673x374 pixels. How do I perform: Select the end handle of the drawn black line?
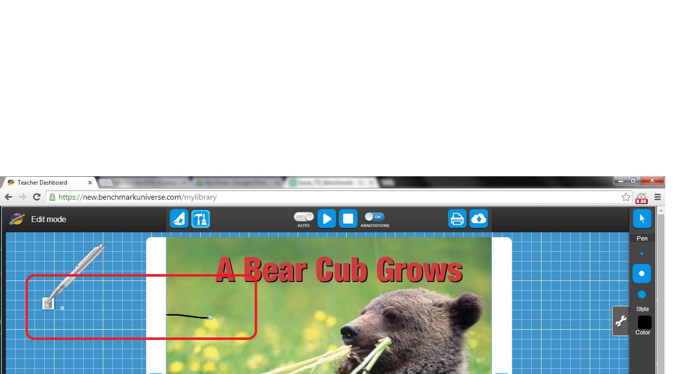210,318
